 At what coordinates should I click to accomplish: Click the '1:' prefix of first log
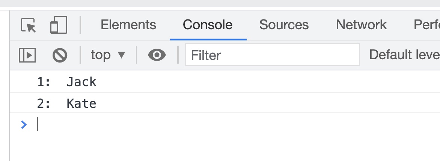[44, 82]
